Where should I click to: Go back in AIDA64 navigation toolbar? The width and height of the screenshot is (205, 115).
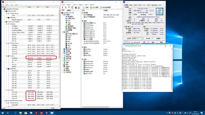click(x=63, y=7)
